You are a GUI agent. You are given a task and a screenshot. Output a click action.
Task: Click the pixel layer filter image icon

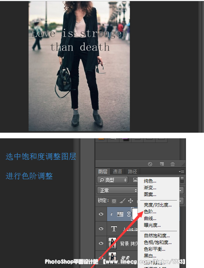pyautogui.click(x=136, y=180)
